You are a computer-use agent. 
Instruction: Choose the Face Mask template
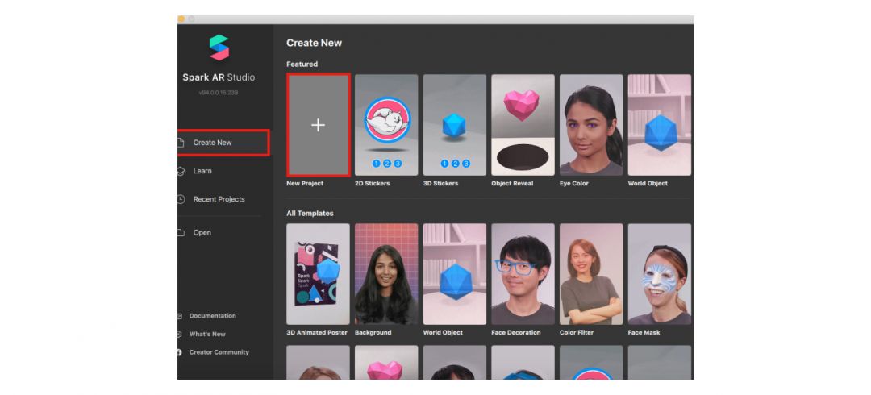(x=659, y=274)
